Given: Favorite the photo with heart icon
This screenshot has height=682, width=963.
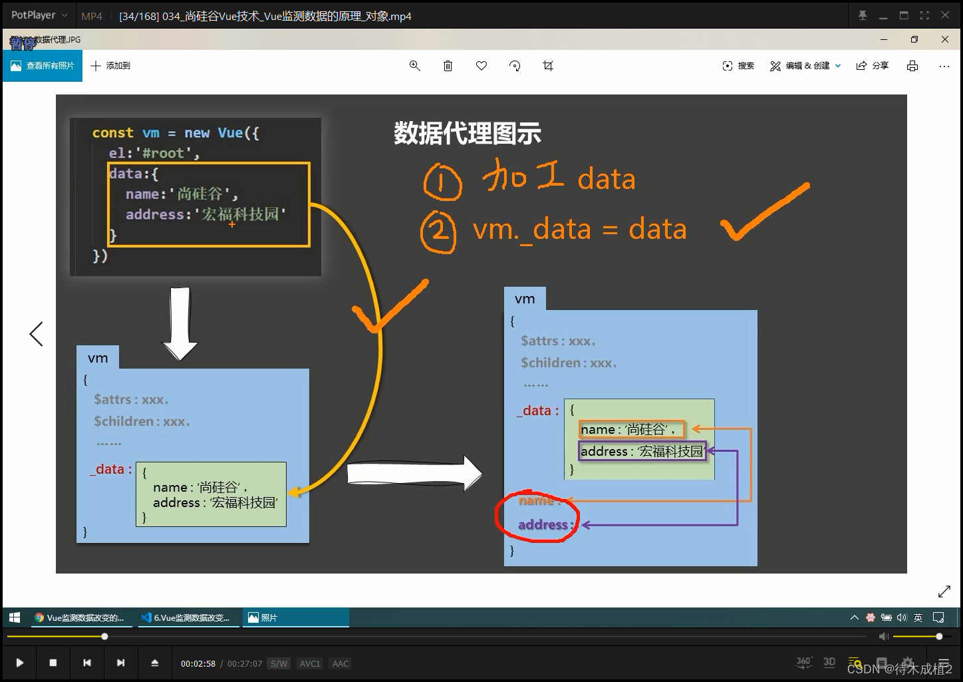Looking at the screenshot, I should 481,66.
